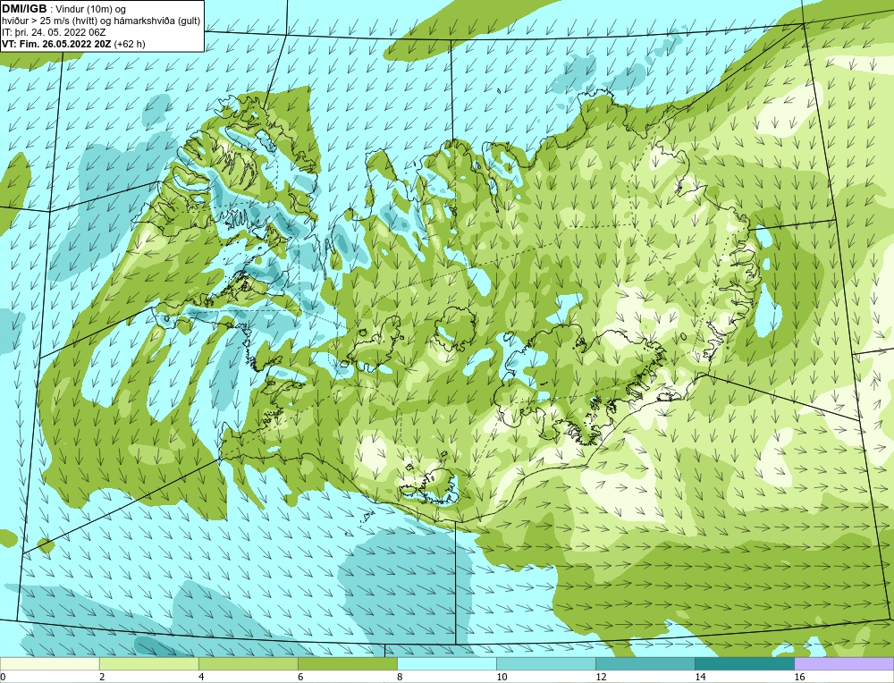Click the 14–16 m/s dark teal swatch
The image size is (894, 683).
(745, 663)
